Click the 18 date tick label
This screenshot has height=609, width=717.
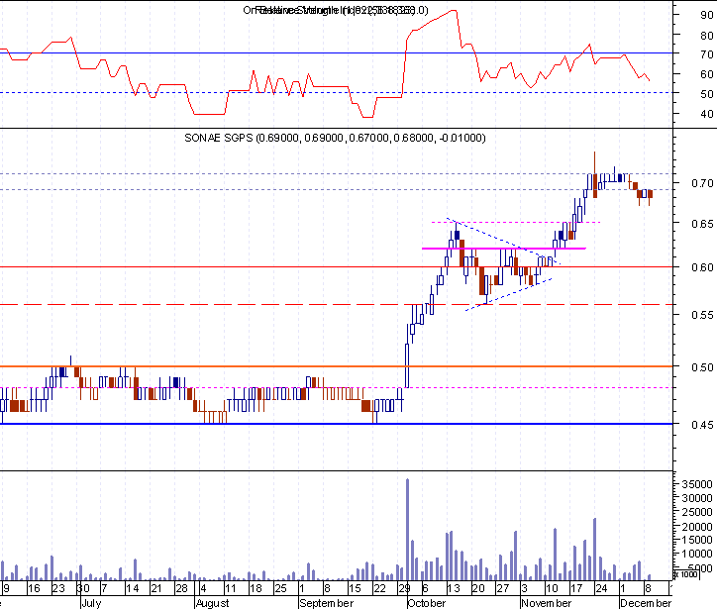click(256, 588)
